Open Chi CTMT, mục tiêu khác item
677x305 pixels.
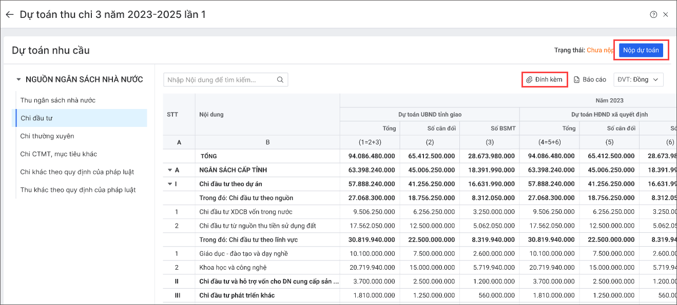pyautogui.click(x=59, y=154)
